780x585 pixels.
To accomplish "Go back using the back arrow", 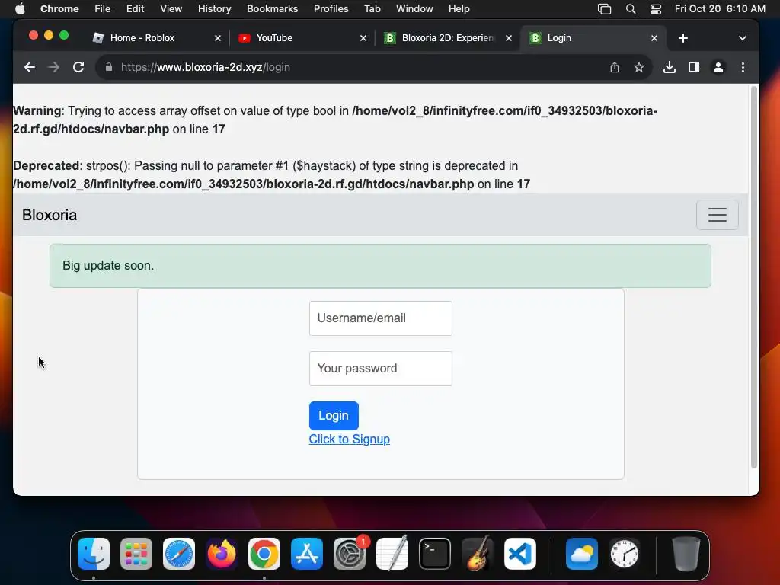I will [30, 67].
